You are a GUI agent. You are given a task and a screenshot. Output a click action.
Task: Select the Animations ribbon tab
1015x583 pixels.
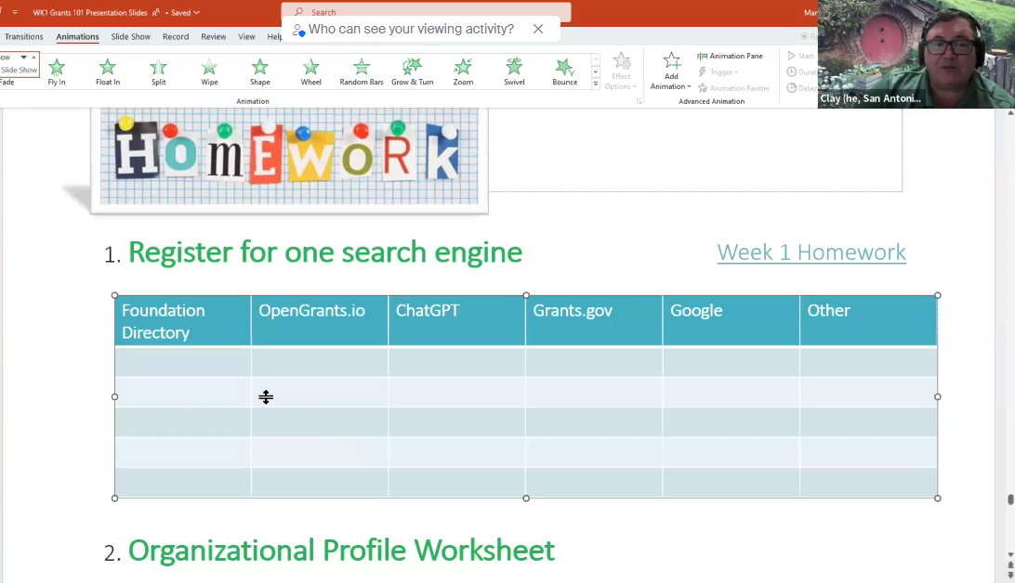pos(78,37)
